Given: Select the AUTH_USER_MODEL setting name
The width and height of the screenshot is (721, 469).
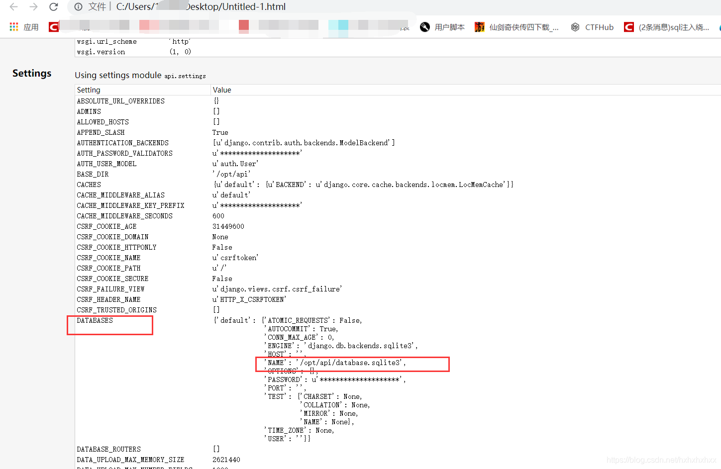Looking at the screenshot, I should tap(106, 164).
